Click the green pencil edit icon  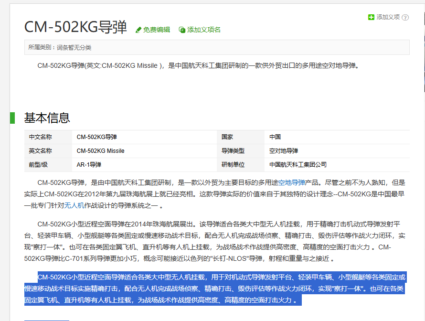tap(138, 30)
